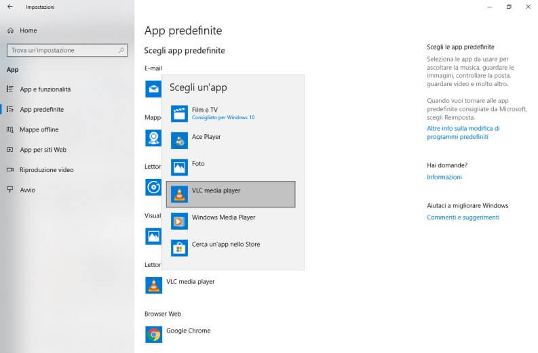538x353 pixels.
Task: Click 'Consigliato per Windows 10' text
Action: coord(223,117)
